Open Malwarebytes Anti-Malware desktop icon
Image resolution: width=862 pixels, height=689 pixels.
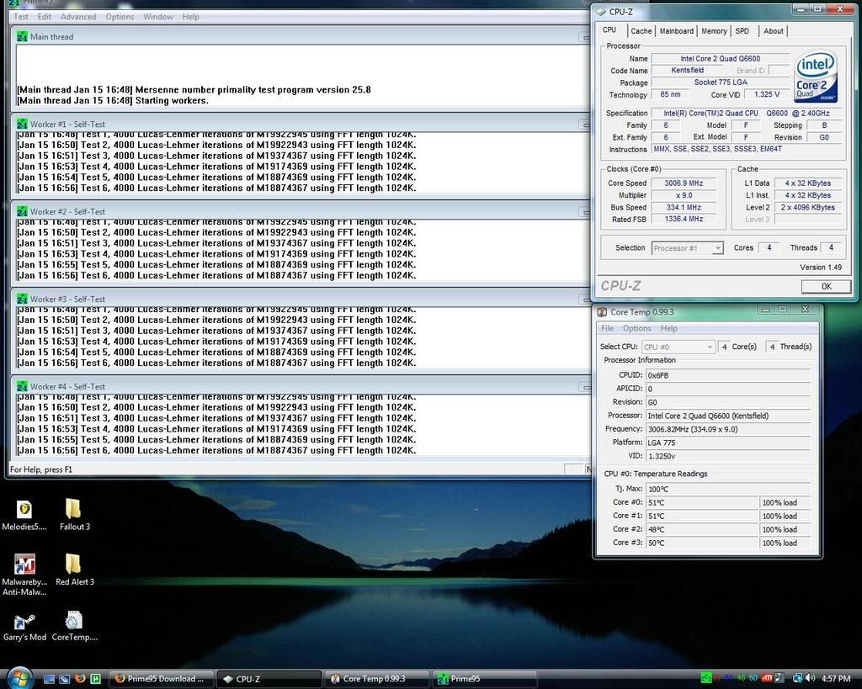click(24, 575)
